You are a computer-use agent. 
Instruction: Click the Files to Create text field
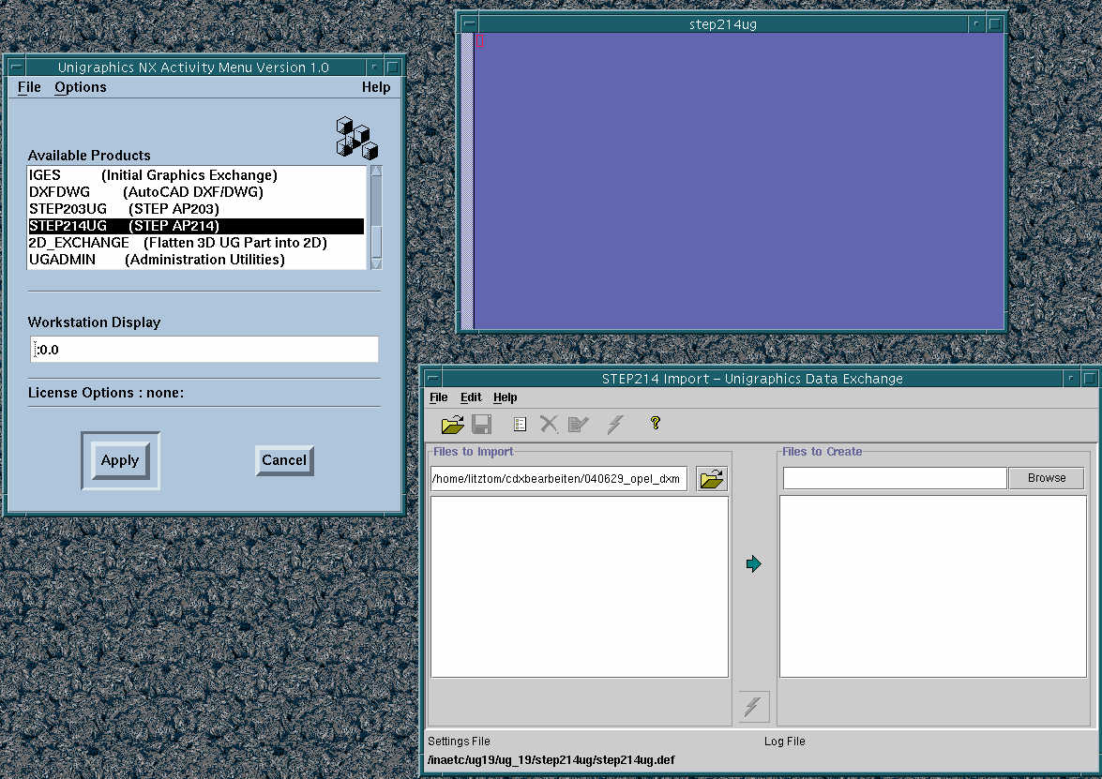click(895, 478)
